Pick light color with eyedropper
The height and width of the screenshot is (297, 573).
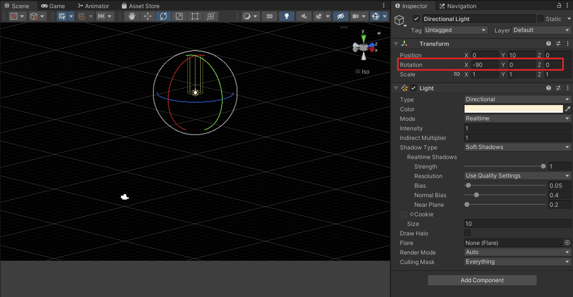[568, 109]
